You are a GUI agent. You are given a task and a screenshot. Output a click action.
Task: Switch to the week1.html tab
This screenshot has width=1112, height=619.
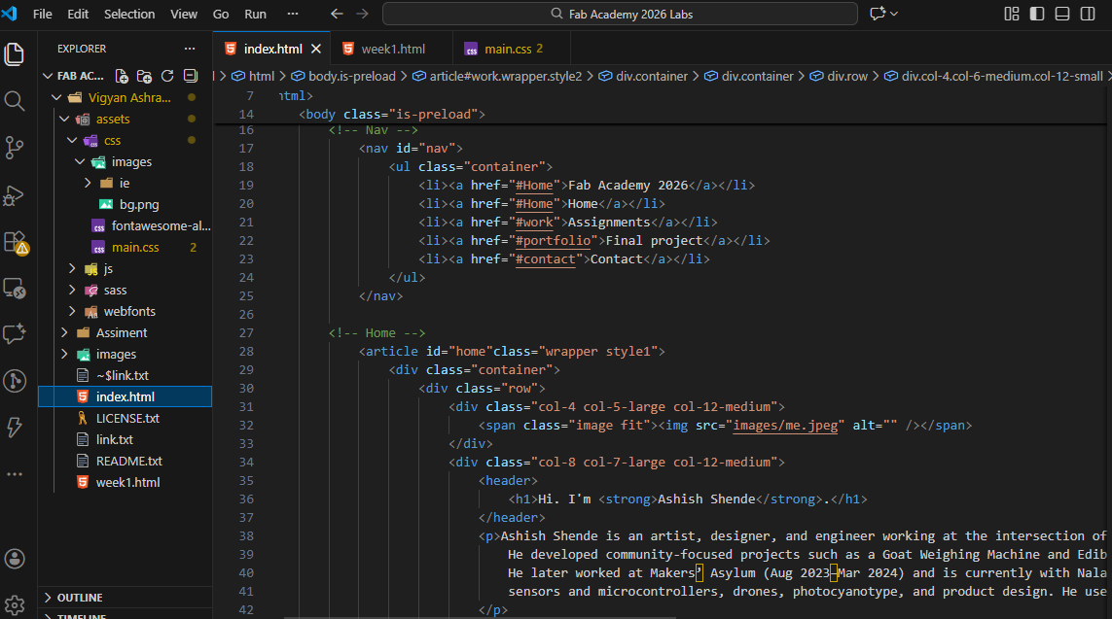click(392, 49)
